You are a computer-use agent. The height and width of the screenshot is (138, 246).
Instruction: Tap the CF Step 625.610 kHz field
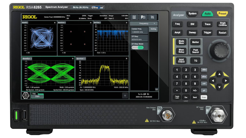click(x=139, y=38)
